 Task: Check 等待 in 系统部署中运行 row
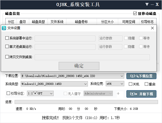pyautogui.click(x=141, y=38)
